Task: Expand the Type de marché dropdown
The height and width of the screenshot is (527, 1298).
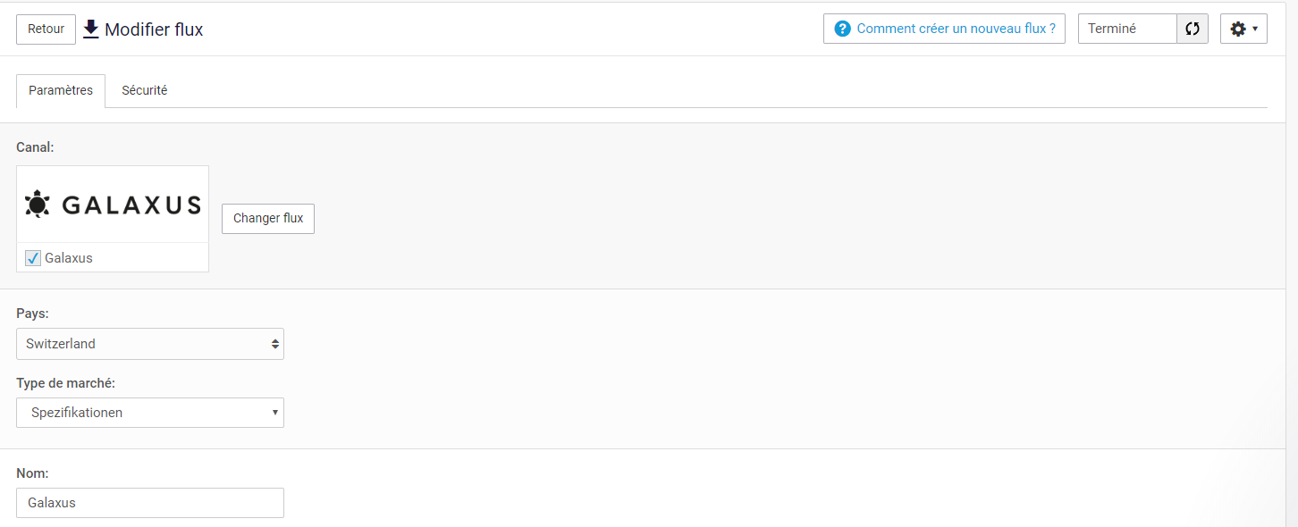Action: click(x=150, y=413)
